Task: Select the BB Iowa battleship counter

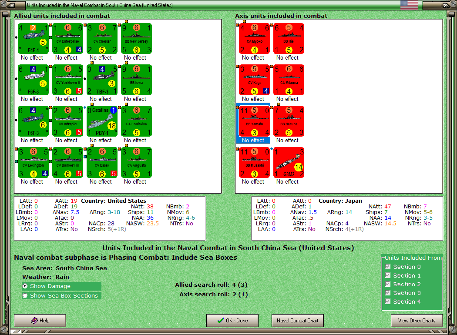Action: click(x=136, y=80)
